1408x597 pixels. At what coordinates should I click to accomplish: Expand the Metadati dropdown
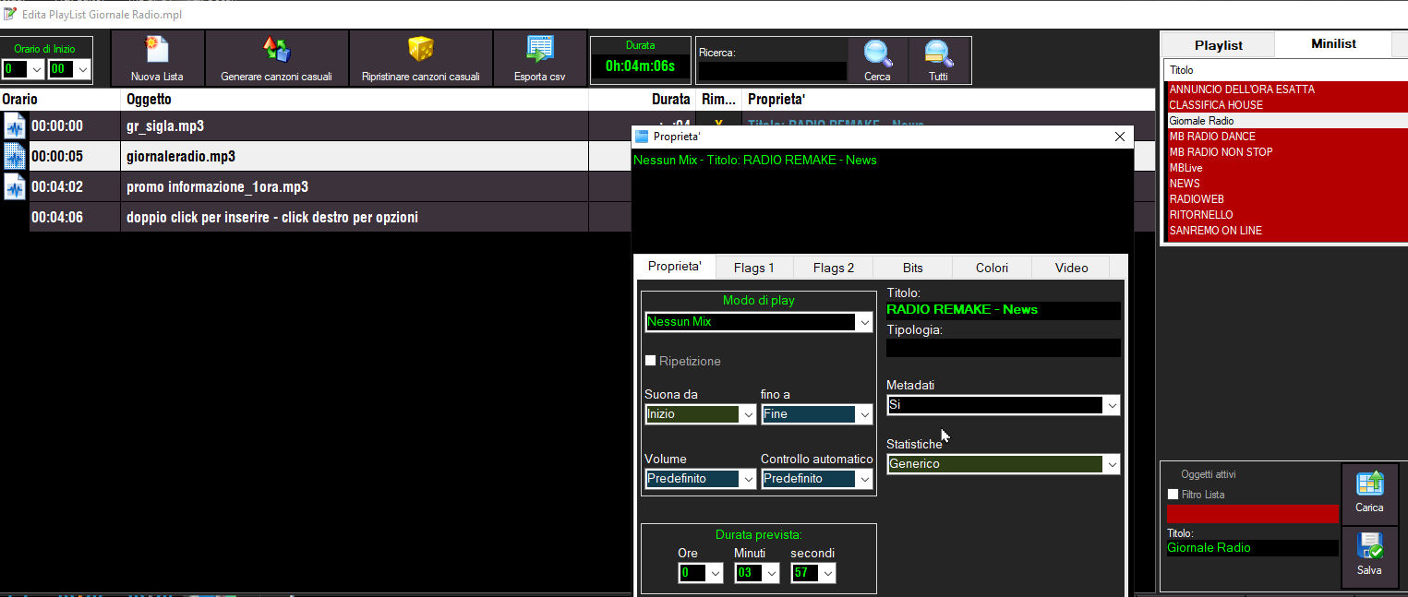click(1112, 405)
